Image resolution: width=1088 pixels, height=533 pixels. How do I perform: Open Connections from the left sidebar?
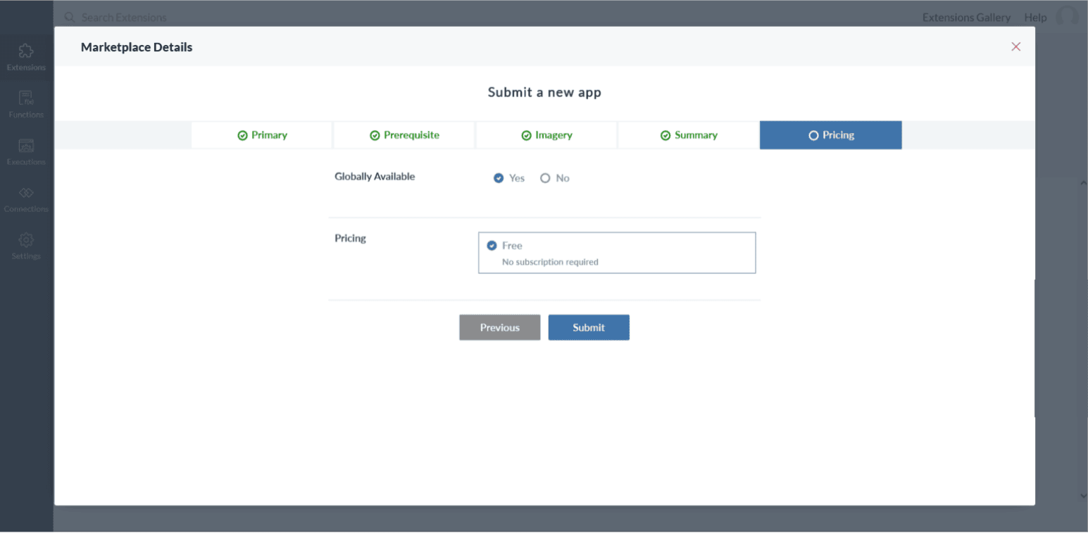pyautogui.click(x=26, y=198)
